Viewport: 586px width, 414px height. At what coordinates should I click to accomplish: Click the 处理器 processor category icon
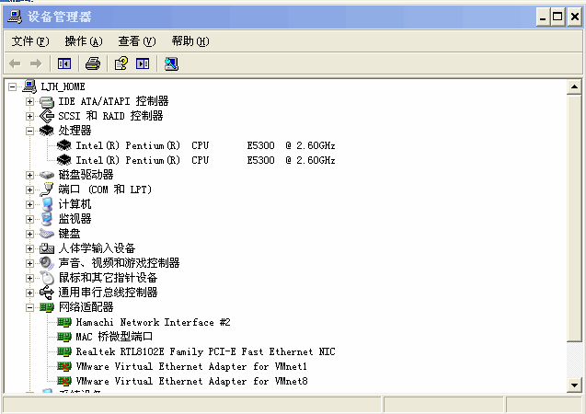[x=47, y=131]
